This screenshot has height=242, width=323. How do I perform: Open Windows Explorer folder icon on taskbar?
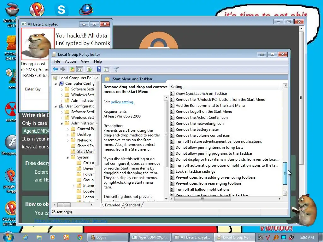click(39, 237)
